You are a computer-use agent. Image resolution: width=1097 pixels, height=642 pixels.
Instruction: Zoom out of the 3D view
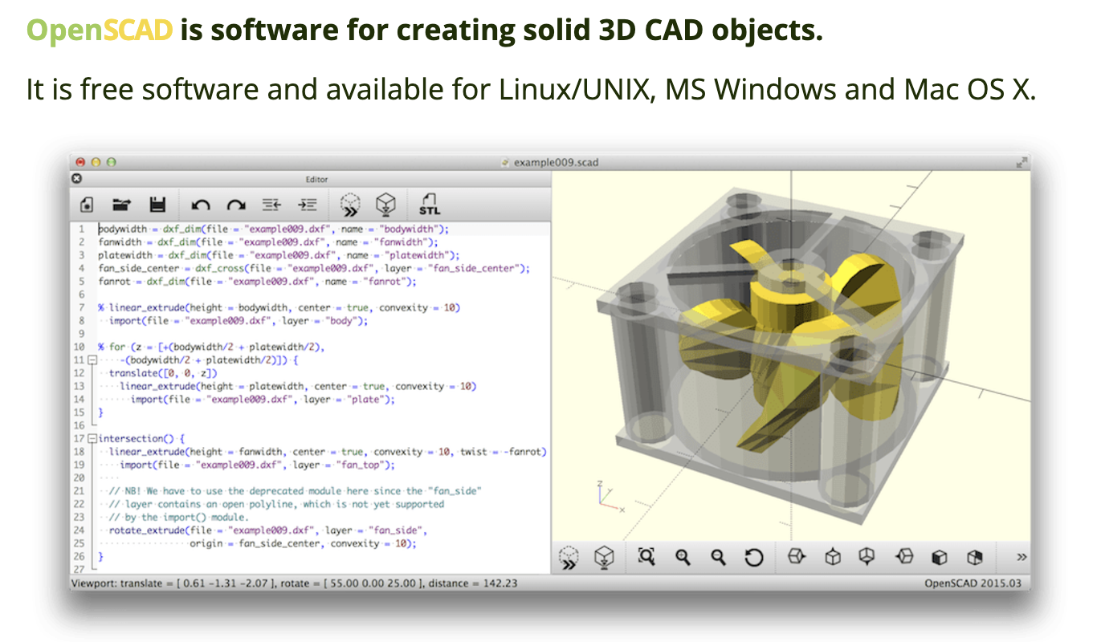pyautogui.click(x=718, y=557)
